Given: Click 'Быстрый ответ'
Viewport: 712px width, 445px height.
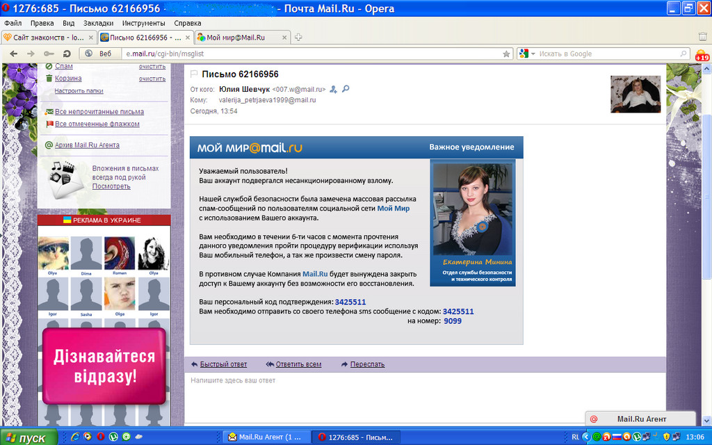Looking at the screenshot, I should click(x=223, y=364).
